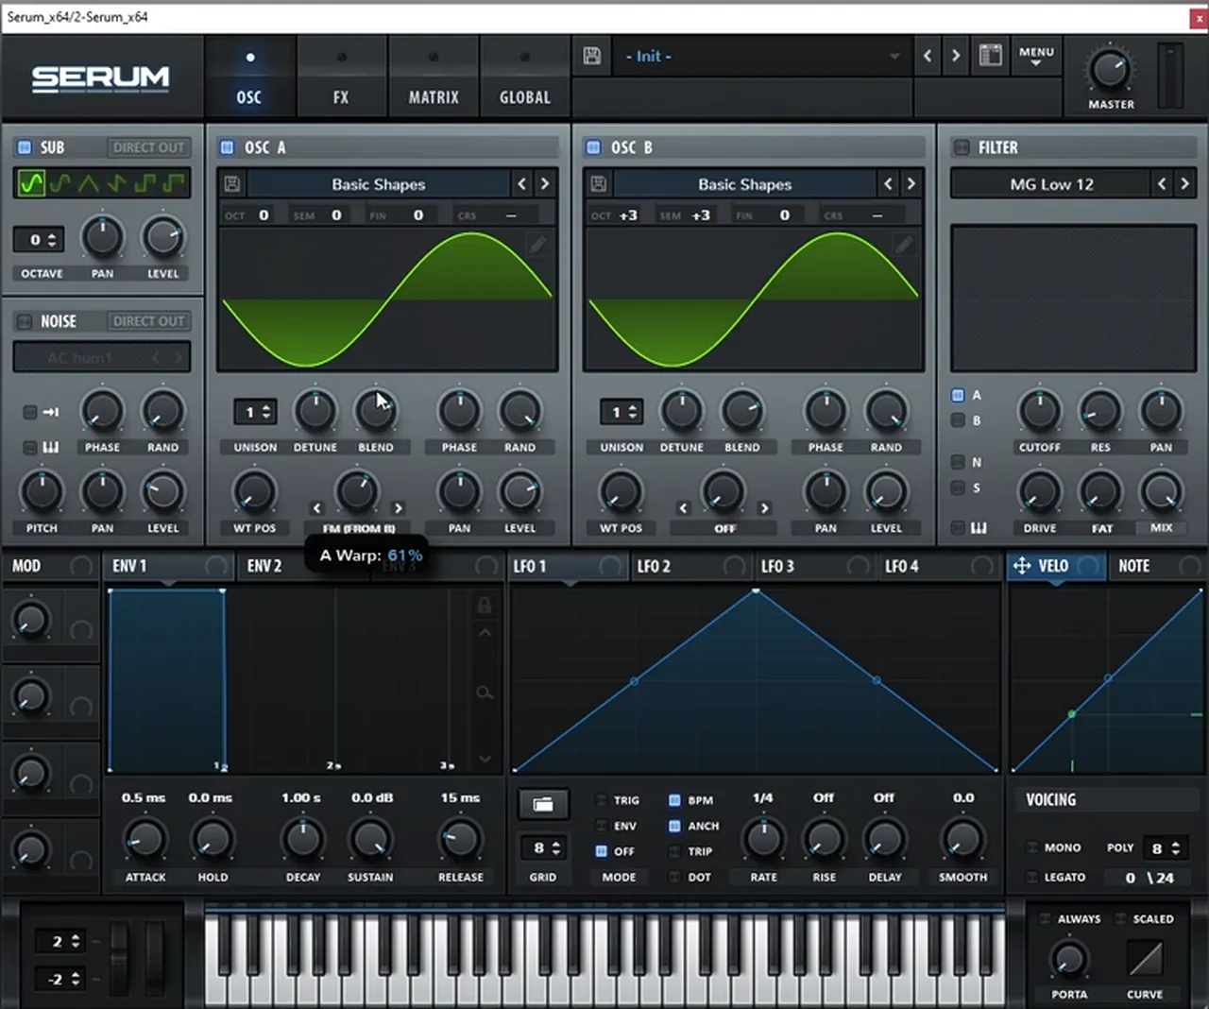Click OSC B wavetable edit pencil icon
This screenshot has height=1009, width=1209.
(904, 246)
